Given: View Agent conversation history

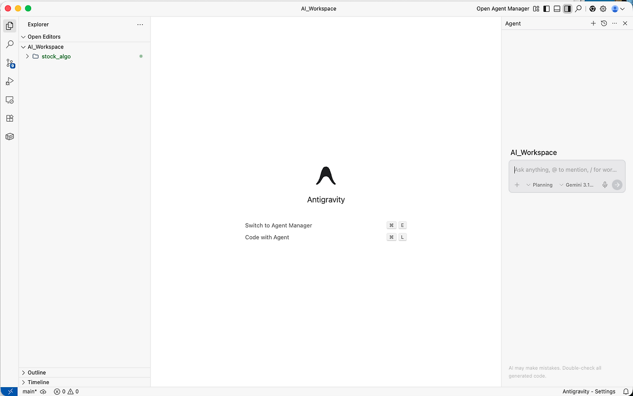Looking at the screenshot, I should tap(604, 23).
